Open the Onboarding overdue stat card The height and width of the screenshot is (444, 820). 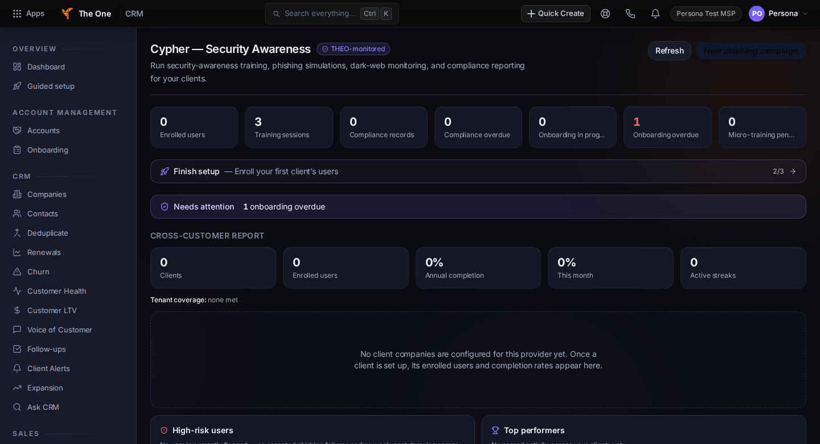[667, 128]
